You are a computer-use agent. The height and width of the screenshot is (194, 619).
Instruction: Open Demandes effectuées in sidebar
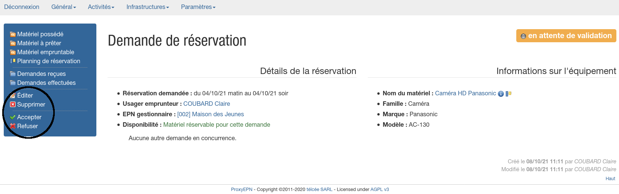[x=46, y=83]
